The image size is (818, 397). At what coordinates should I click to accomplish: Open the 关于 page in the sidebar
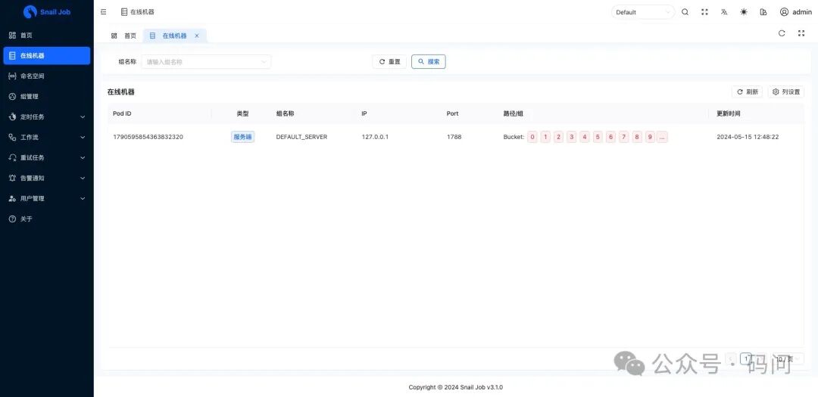coord(47,219)
